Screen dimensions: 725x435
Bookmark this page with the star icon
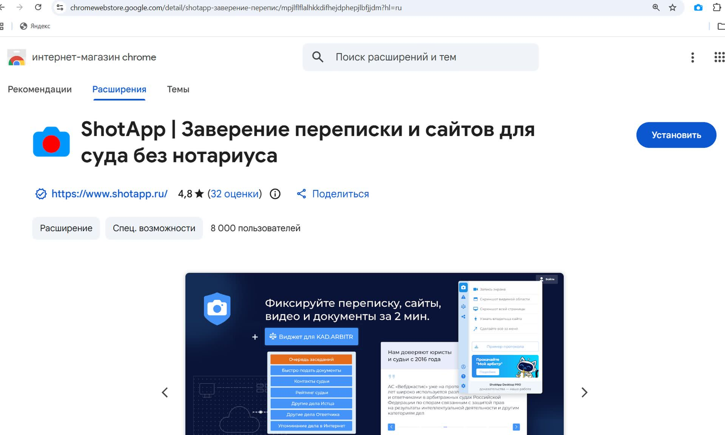point(673,7)
